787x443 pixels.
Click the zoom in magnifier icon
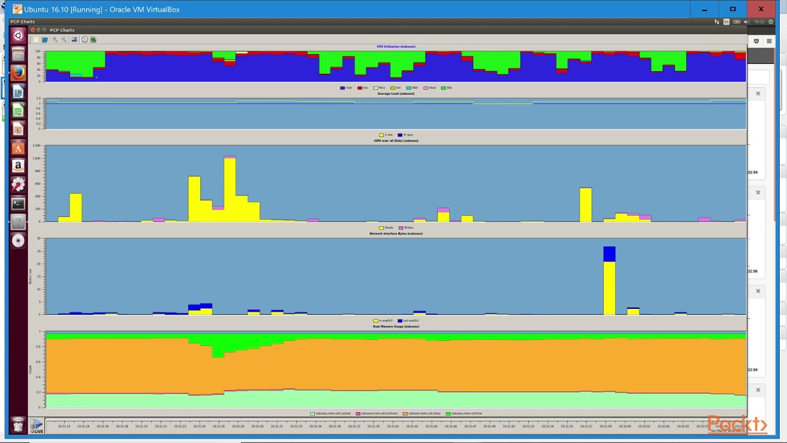pos(55,39)
